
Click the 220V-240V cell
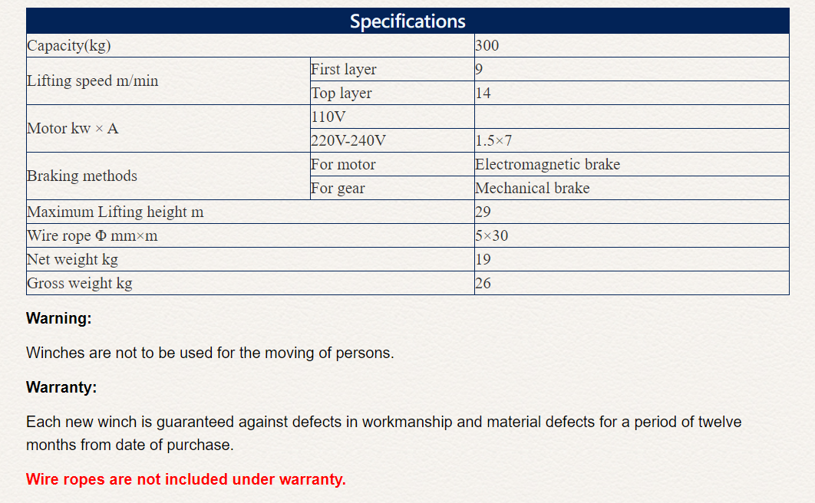348,141
